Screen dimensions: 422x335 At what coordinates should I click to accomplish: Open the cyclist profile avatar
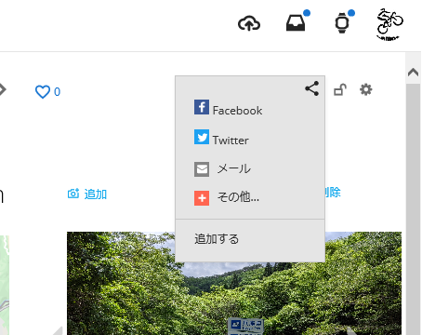click(x=389, y=24)
